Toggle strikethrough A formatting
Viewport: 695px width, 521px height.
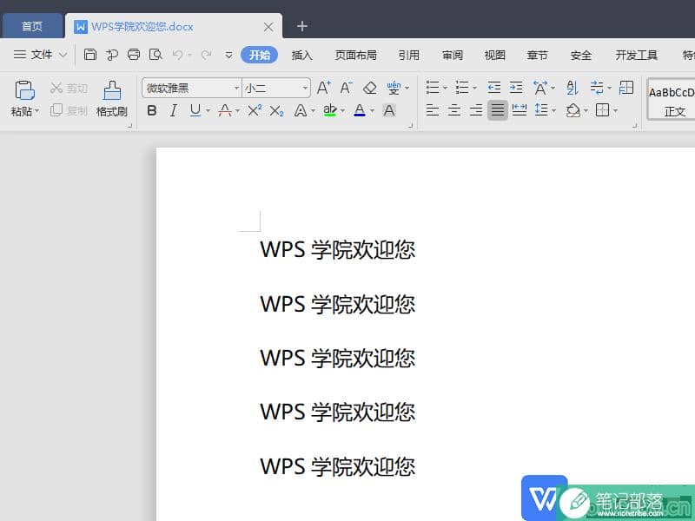click(225, 110)
